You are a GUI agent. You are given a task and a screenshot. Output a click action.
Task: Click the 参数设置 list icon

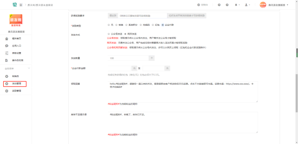pos(7,53)
